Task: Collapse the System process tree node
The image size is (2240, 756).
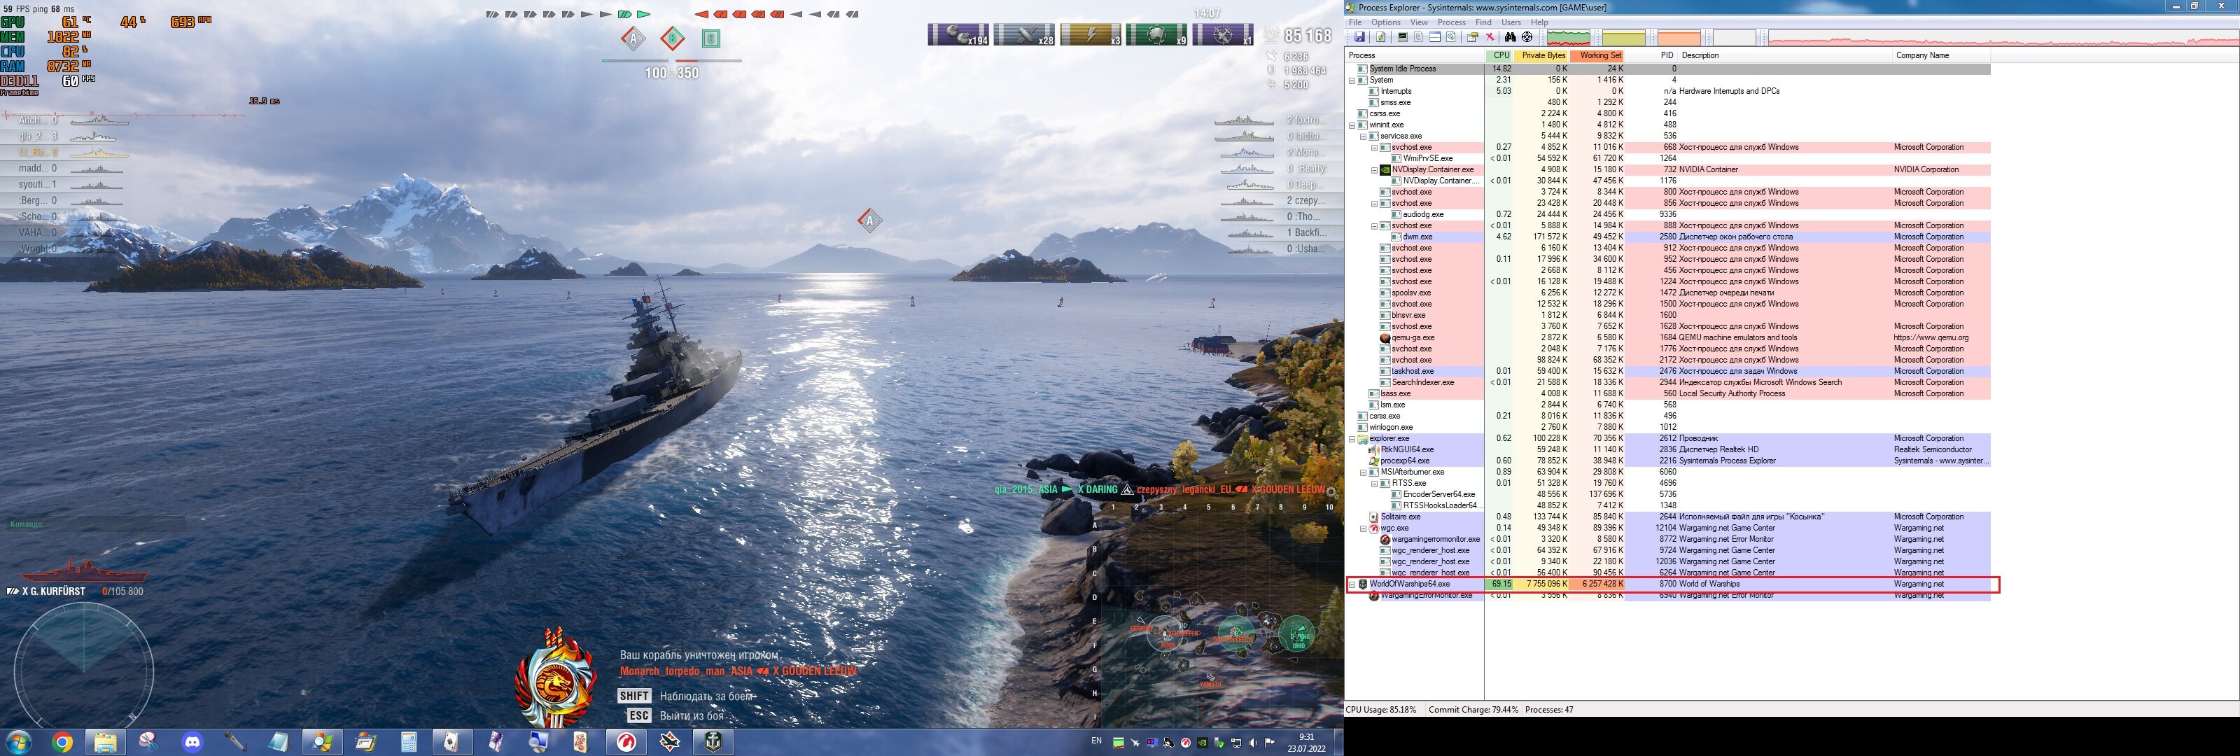Action: [x=1352, y=80]
